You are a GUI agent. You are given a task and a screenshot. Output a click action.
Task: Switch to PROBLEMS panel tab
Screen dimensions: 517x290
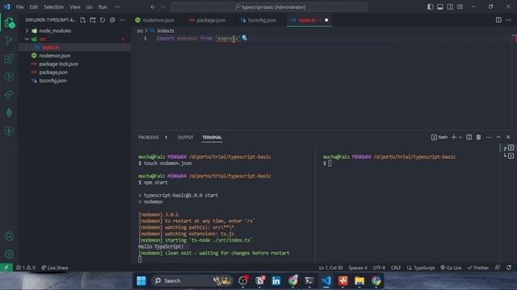(x=149, y=138)
